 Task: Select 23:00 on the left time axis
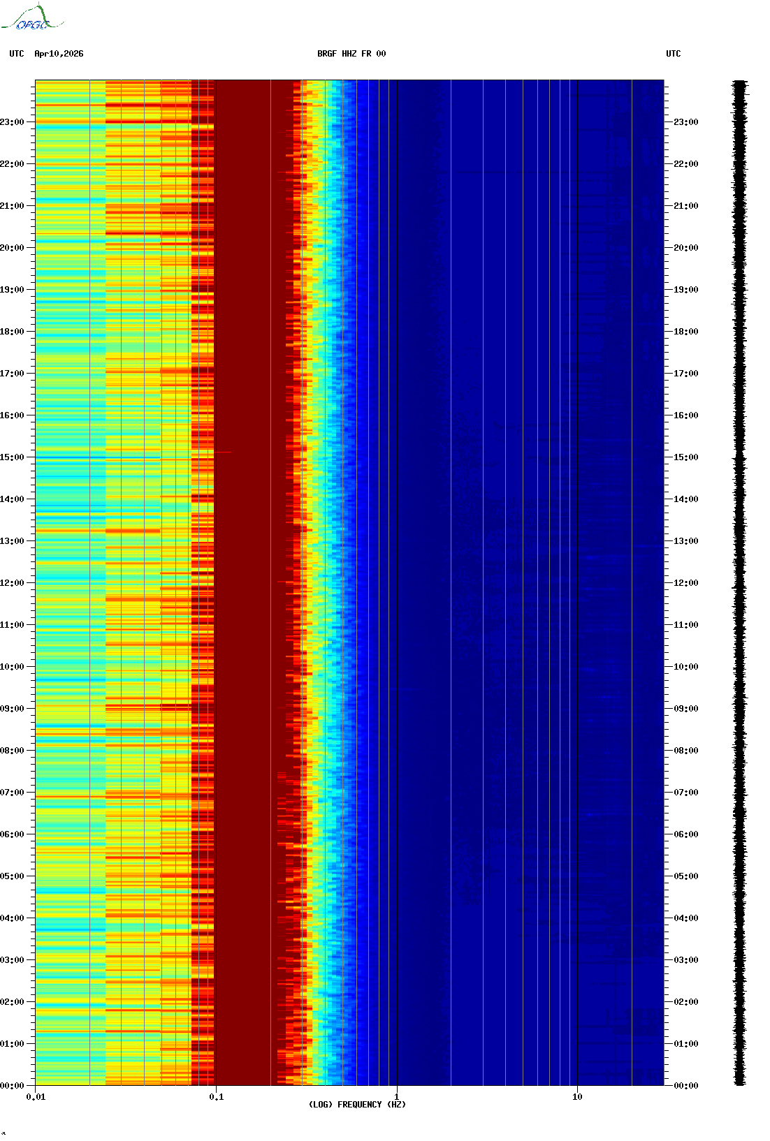tap(12, 122)
